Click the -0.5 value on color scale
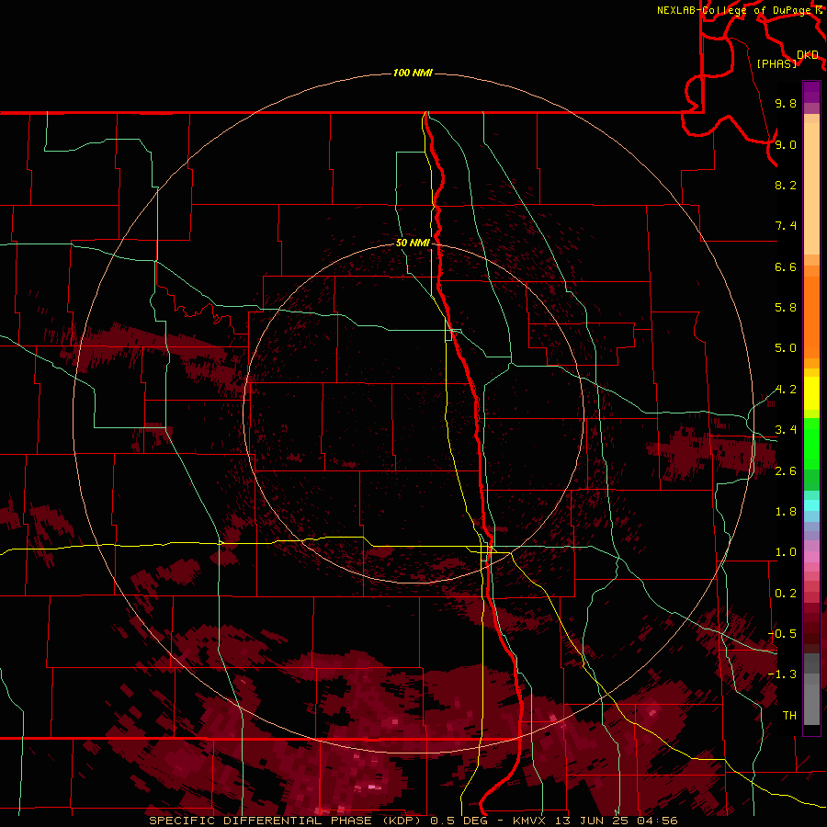This screenshot has height=827, width=827. 782,634
